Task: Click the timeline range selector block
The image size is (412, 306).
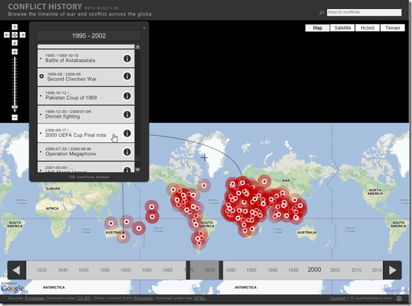Action: [x=205, y=270]
